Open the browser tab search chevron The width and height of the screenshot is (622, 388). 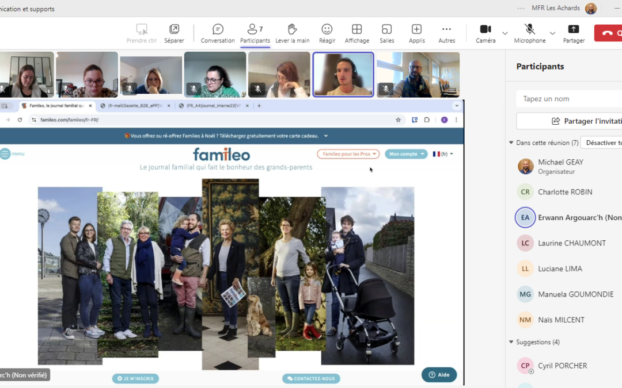tap(457, 106)
